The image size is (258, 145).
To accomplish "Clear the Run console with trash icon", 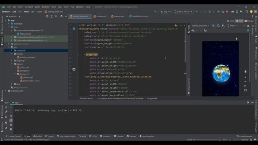I will tap(11, 129).
